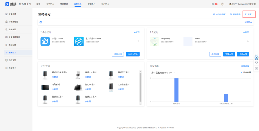Switch to 商家管理 tab
This screenshot has height=131, width=259.
(64, 4)
